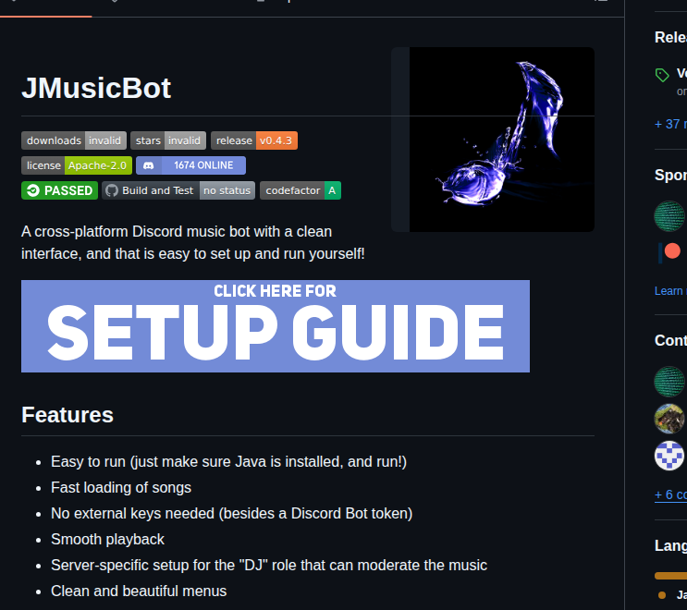
Task: Open the first contributor's green avatar
Action: click(669, 382)
